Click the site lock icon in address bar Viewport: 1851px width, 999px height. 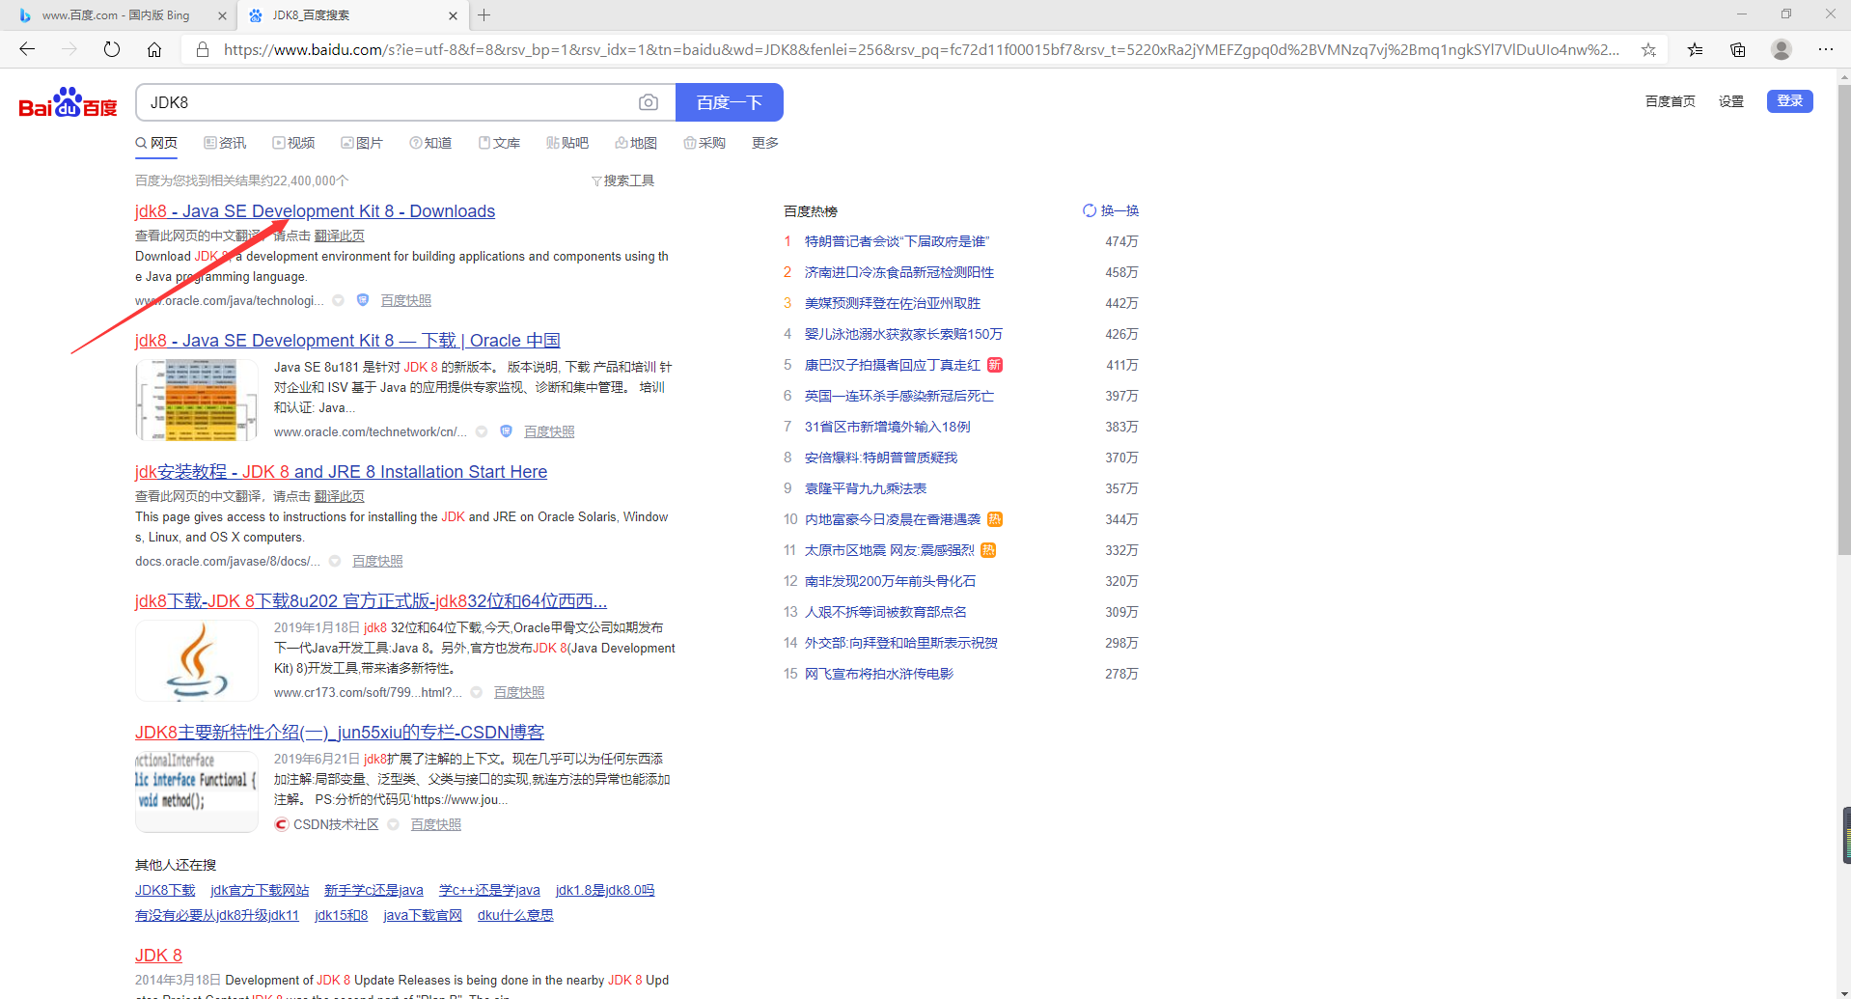coord(203,49)
